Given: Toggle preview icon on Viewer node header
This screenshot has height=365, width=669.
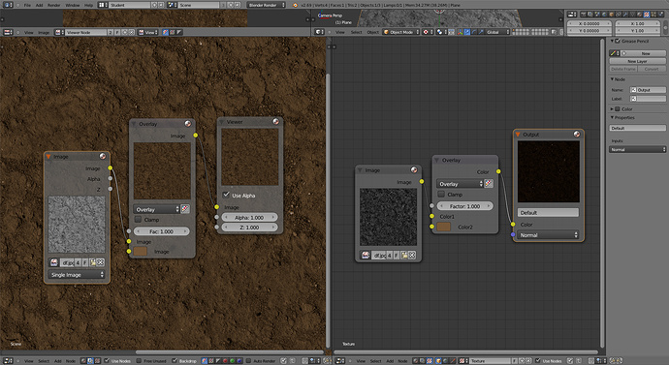Looking at the screenshot, I should click(x=275, y=121).
